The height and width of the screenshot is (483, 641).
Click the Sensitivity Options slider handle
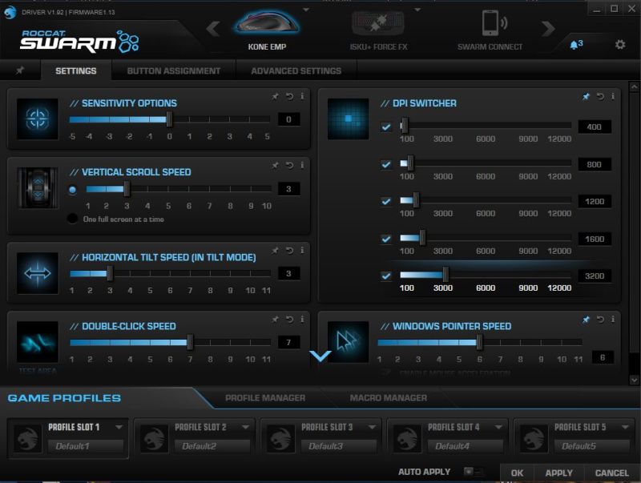[169, 119]
